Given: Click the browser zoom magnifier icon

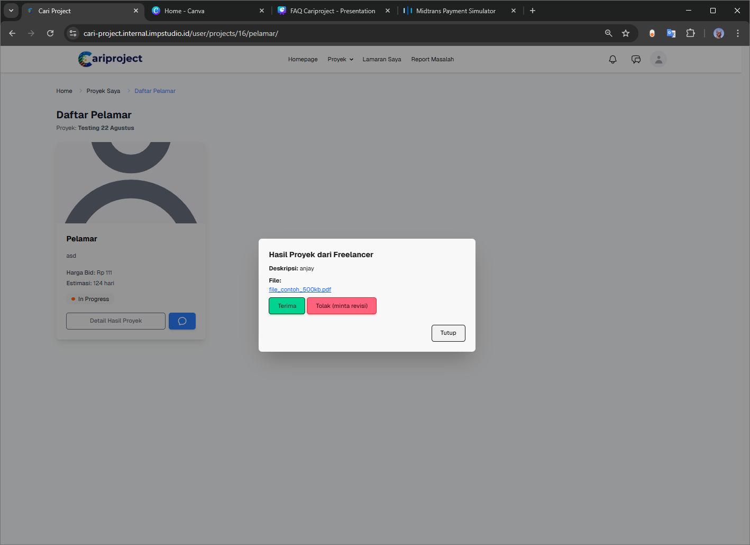Looking at the screenshot, I should [608, 33].
